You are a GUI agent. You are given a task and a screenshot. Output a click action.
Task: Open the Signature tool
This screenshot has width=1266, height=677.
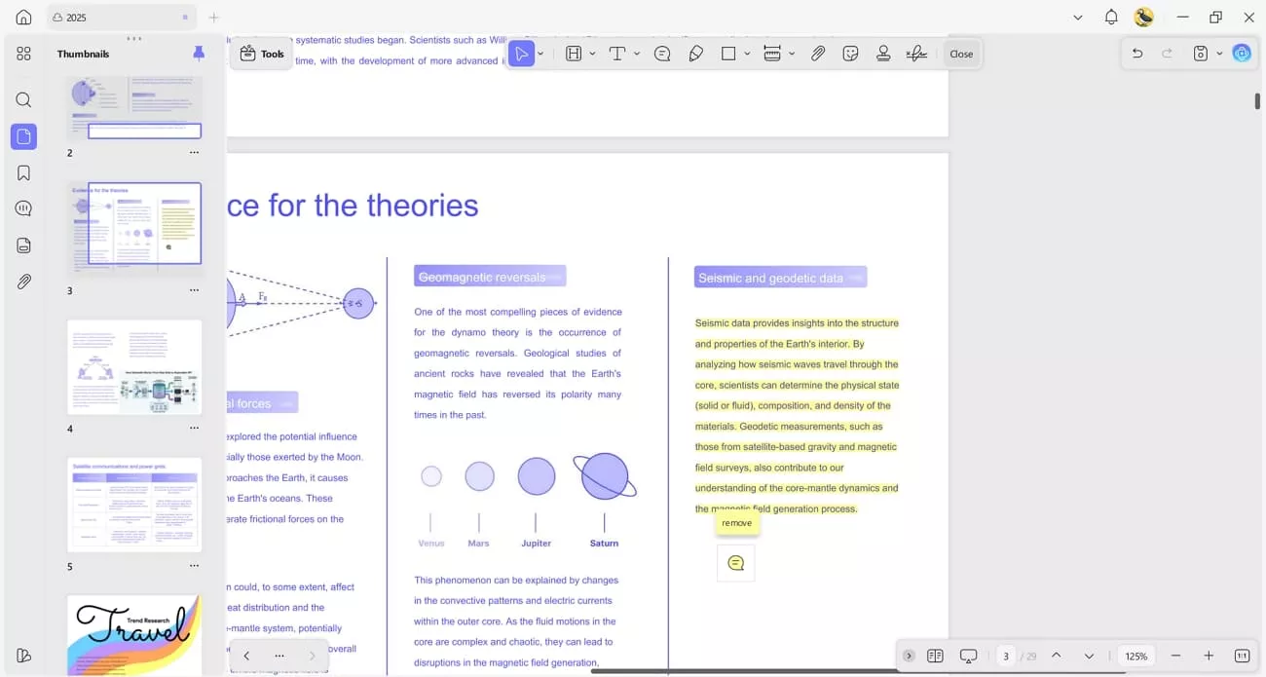[916, 54]
